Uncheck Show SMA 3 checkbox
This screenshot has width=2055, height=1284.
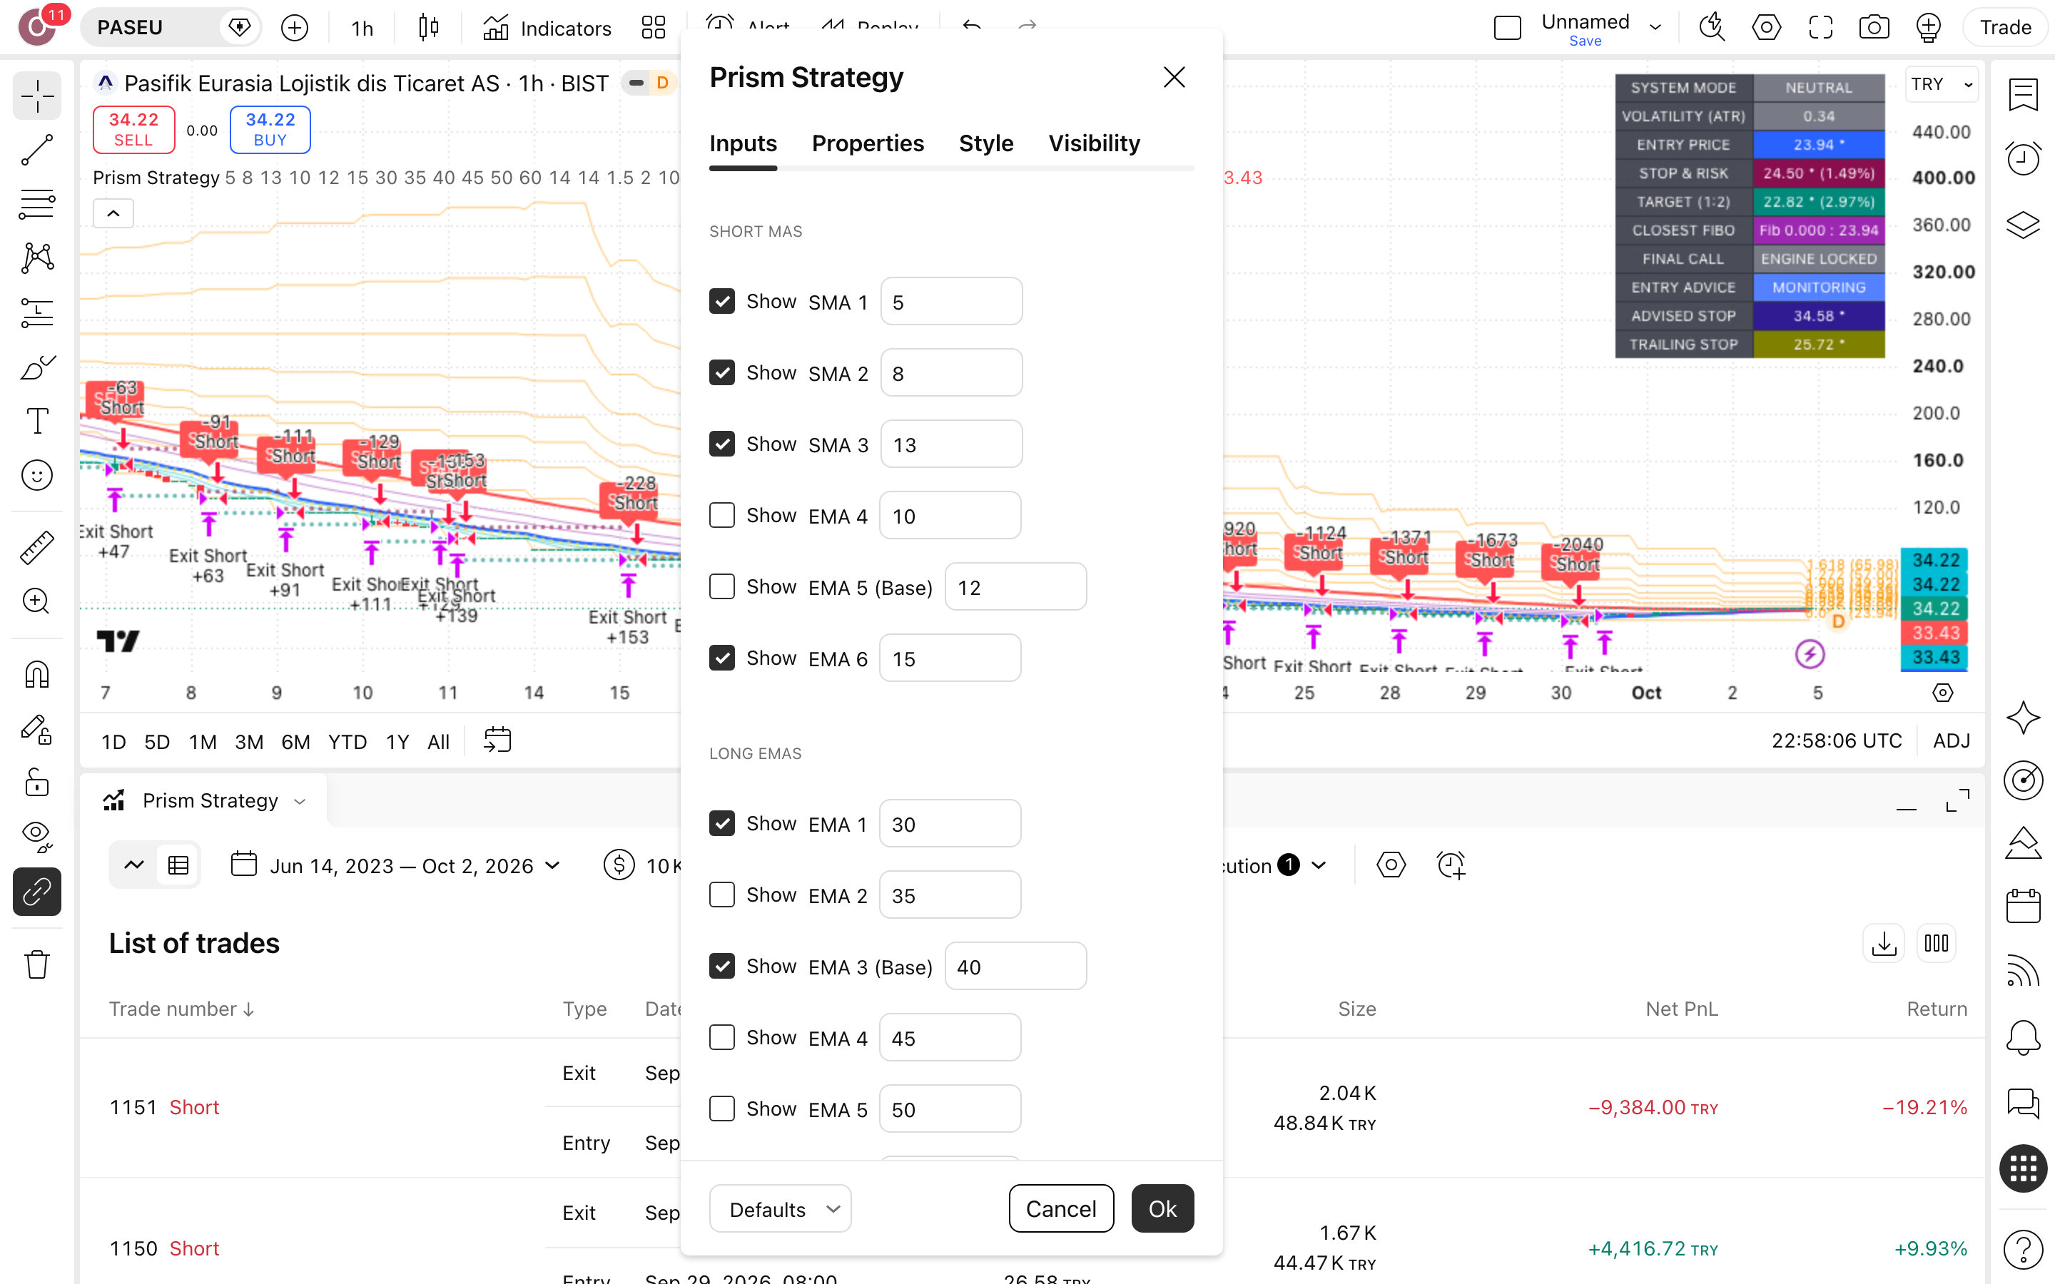(722, 444)
